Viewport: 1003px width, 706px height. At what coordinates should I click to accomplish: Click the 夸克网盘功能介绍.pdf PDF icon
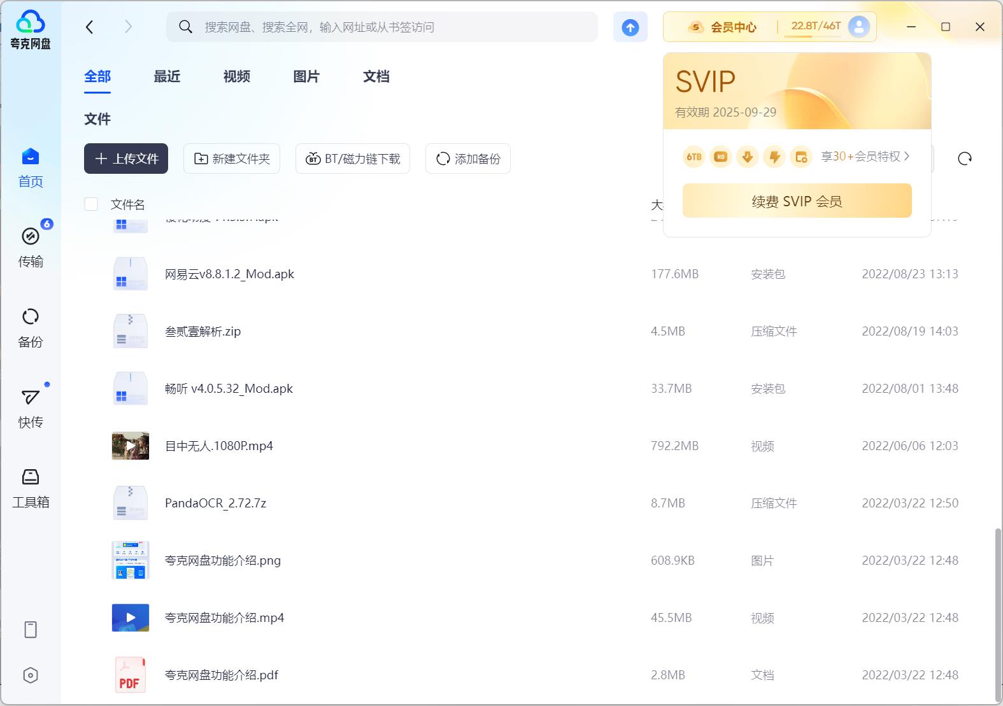(131, 675)
